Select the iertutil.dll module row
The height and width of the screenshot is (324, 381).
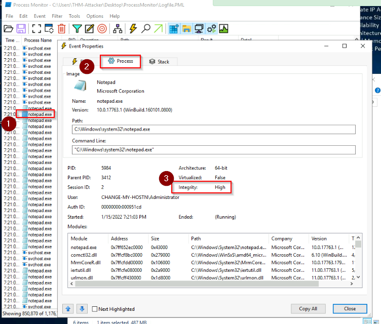211,270
